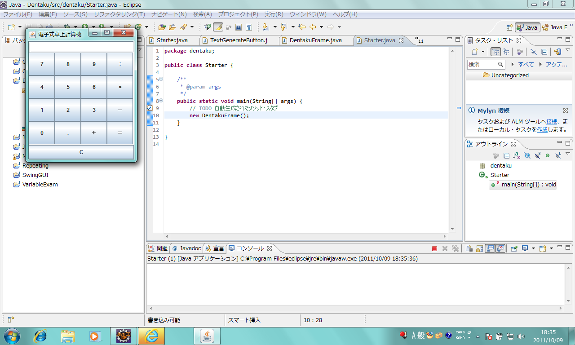Image resolution: width=575 pixels, height=345 pixels.
Task: Toggle Categorized view in the task list toolbar
Action: tap(495, 52)
